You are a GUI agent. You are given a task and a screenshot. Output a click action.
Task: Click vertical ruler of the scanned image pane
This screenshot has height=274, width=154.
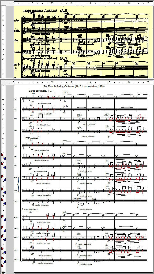coord(3,42)
